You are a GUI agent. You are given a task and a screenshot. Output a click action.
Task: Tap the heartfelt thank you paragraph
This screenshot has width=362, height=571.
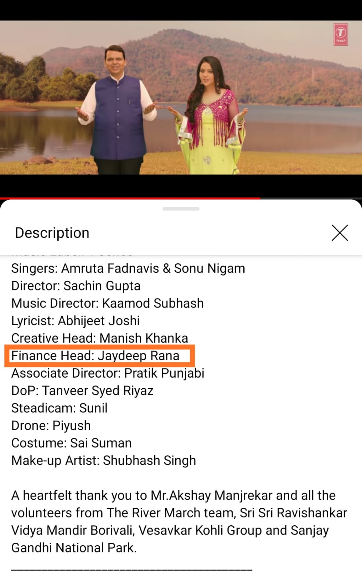pos(179,521)
